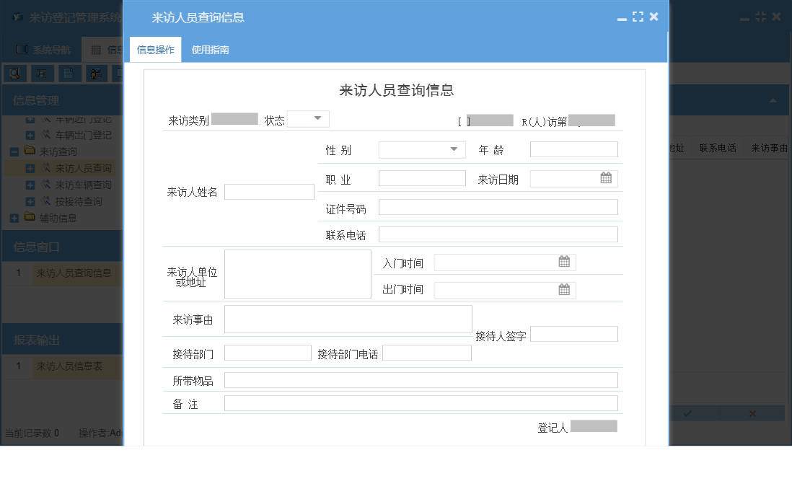
Task: Click the 来访人员查询 wizard icon in tree
Action: click(47, 168)
